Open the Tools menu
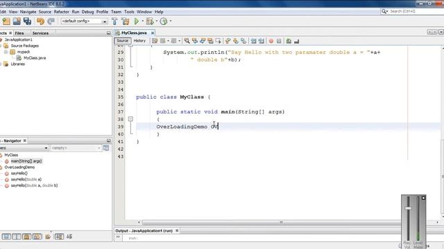 129,12
